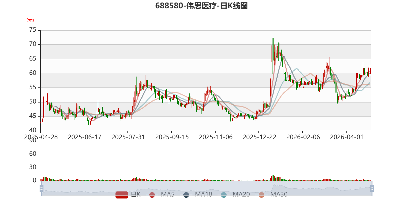This screenshot has height=201, width=403.
Task: Click the 2026-02-06 date axis label
Action: coord(303,137)
